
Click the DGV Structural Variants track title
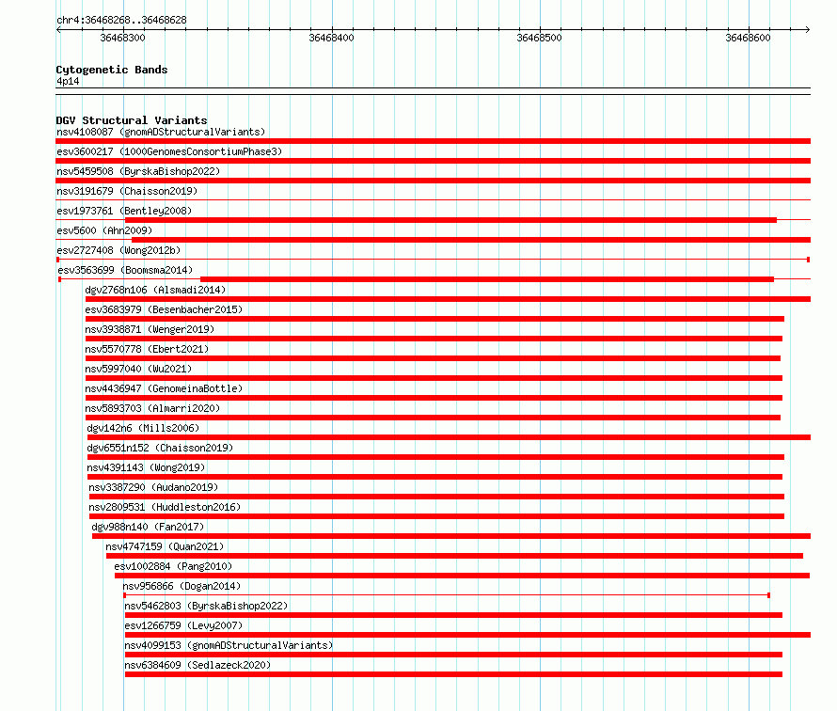pyautogui.click(x=132, y=120)
